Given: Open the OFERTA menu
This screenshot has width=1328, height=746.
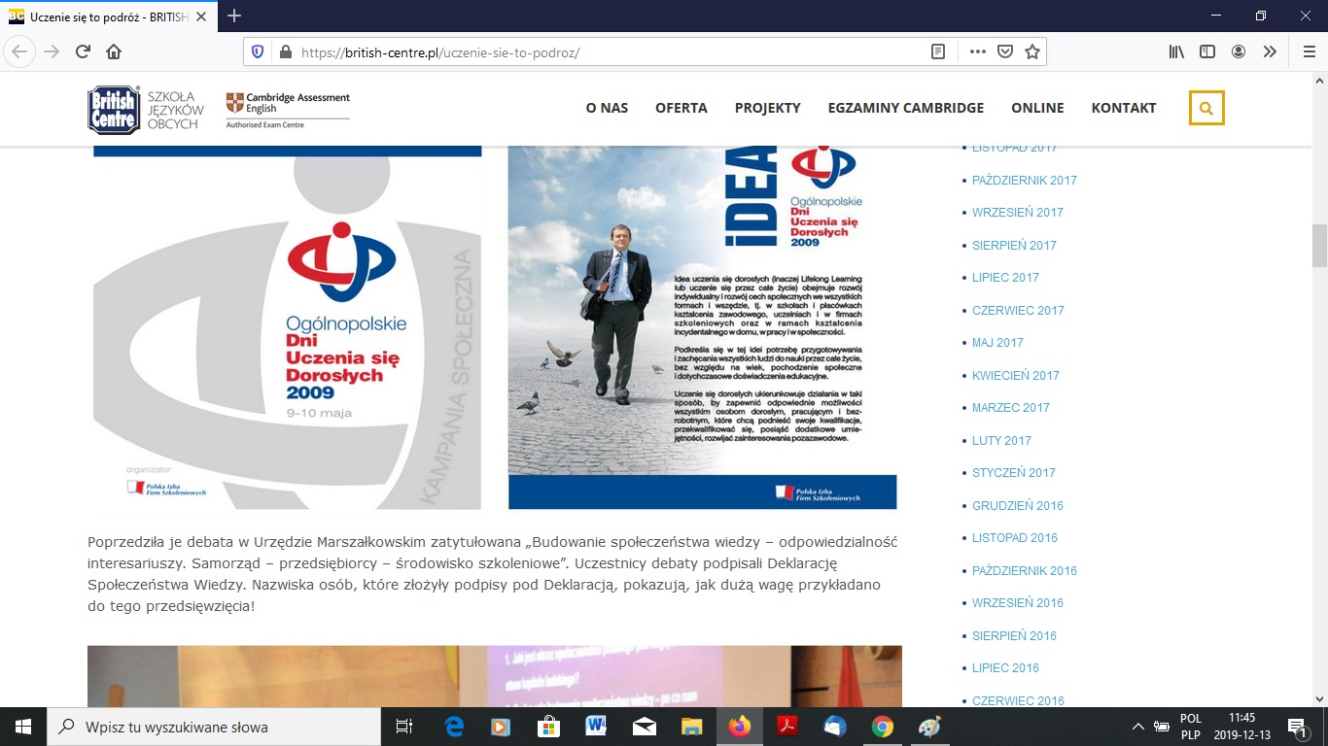Looking at the screenshot, I should pos(681,108).
